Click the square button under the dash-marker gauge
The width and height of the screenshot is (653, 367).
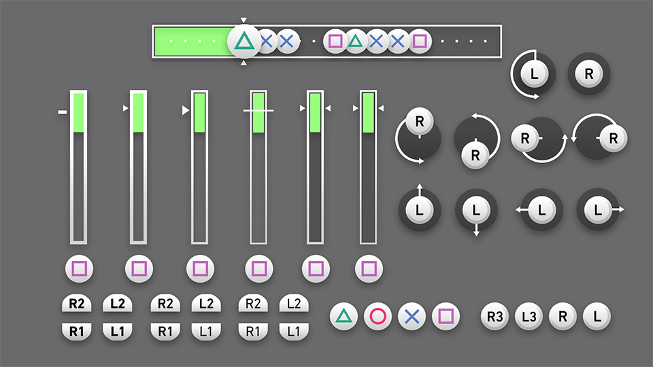coord(79,269)
